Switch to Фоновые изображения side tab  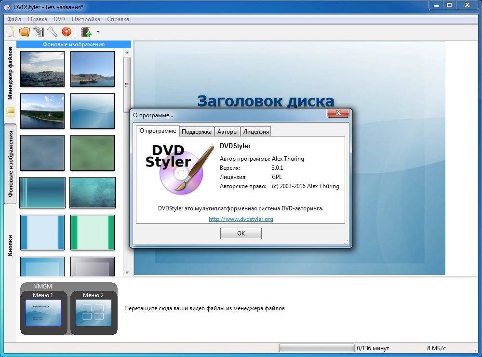[10, 164]
